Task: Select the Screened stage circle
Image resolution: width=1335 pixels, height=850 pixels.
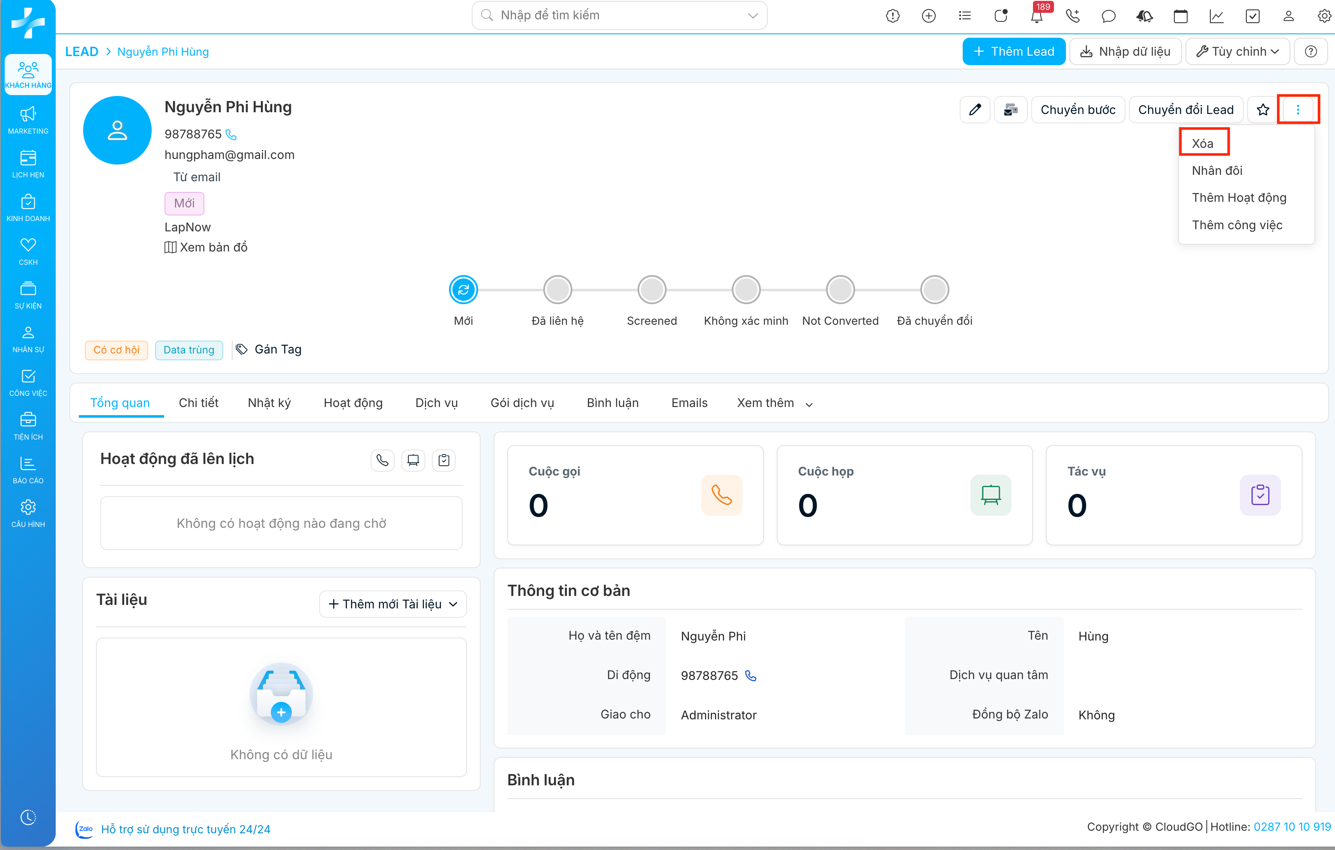Action: [x=651, y=290]
